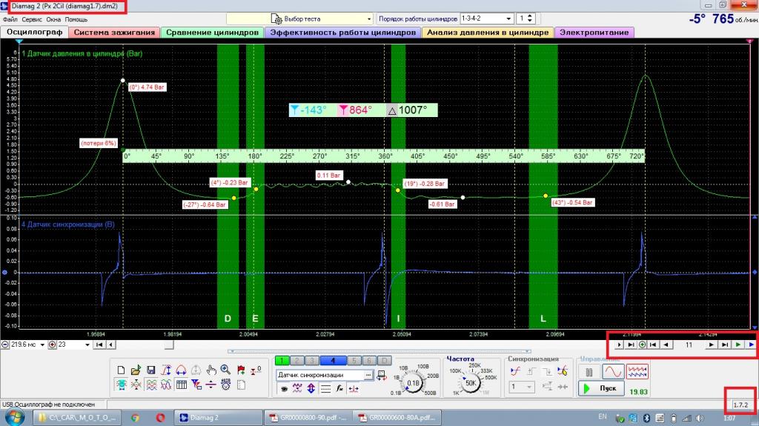Open the auto-voltage clock icon
The height and width of the screenshot is (426, 759).
click(x=225, y=385)
